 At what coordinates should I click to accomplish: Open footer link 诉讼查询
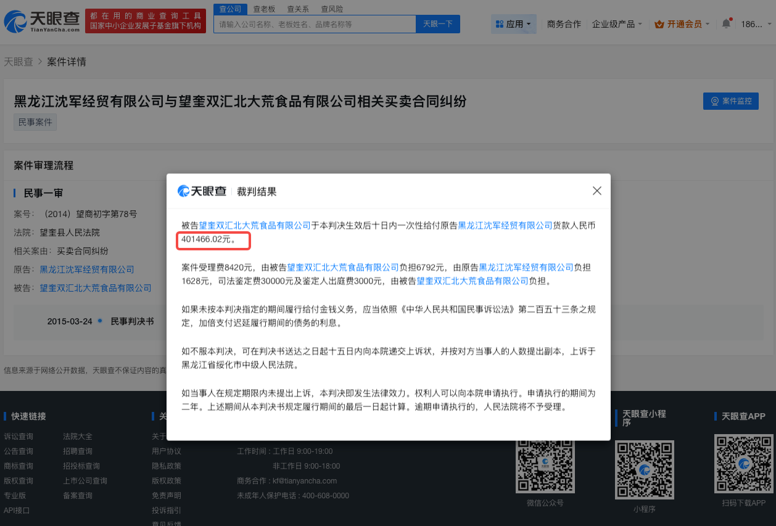(x=19, y=436)
